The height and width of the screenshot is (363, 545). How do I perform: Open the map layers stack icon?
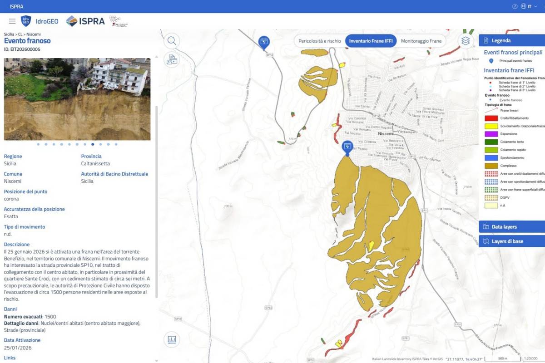465,41
